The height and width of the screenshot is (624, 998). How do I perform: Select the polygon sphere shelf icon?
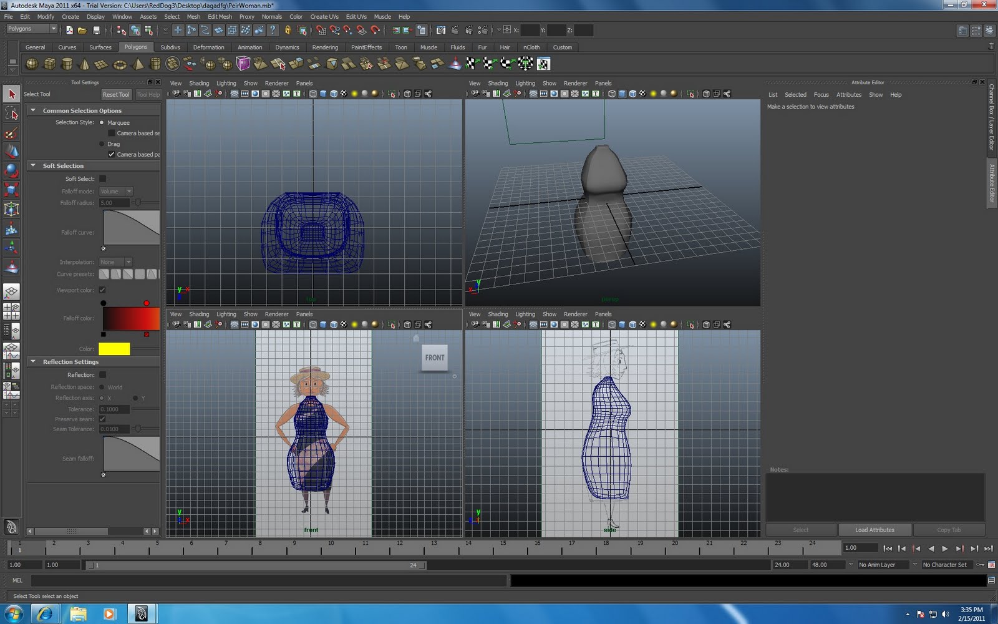(32, 64)
